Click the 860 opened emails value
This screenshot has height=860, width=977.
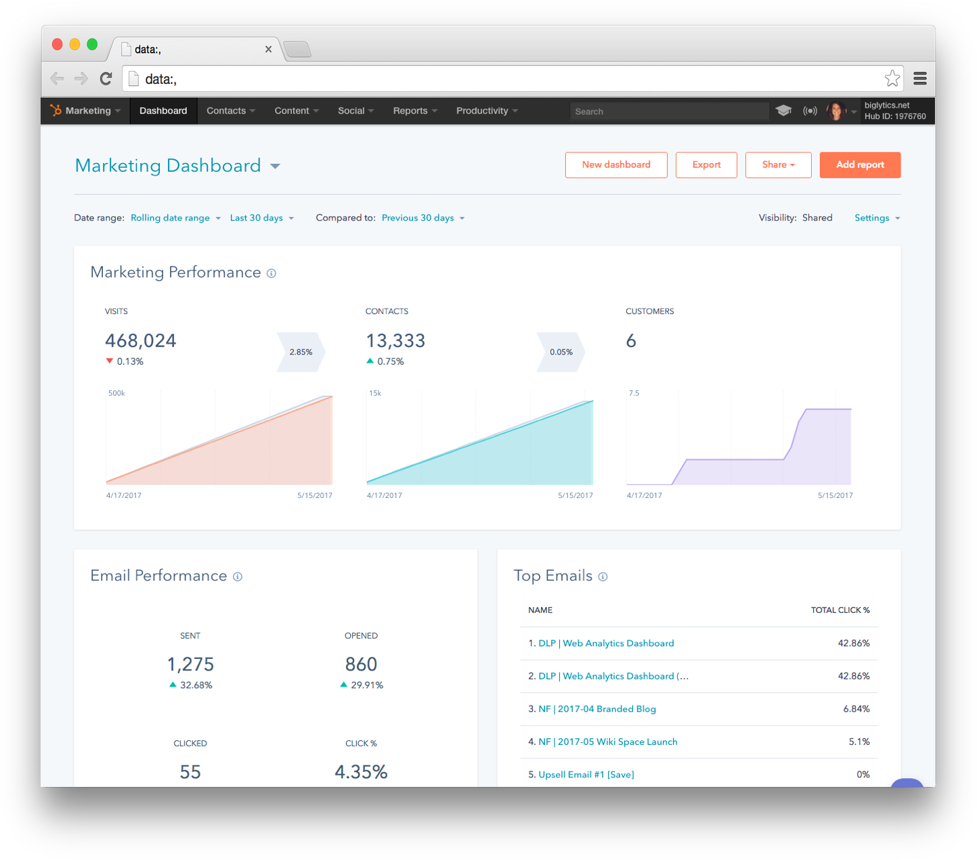[361, 664]
